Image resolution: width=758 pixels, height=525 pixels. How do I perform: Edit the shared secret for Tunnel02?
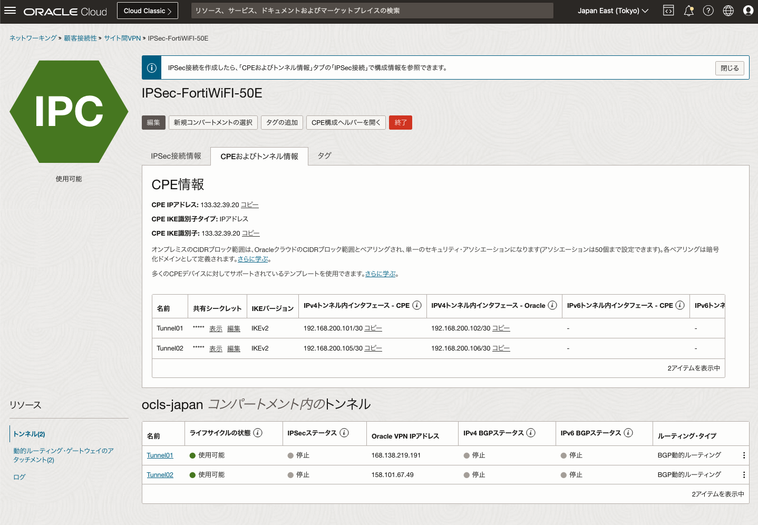click(234, 348)
